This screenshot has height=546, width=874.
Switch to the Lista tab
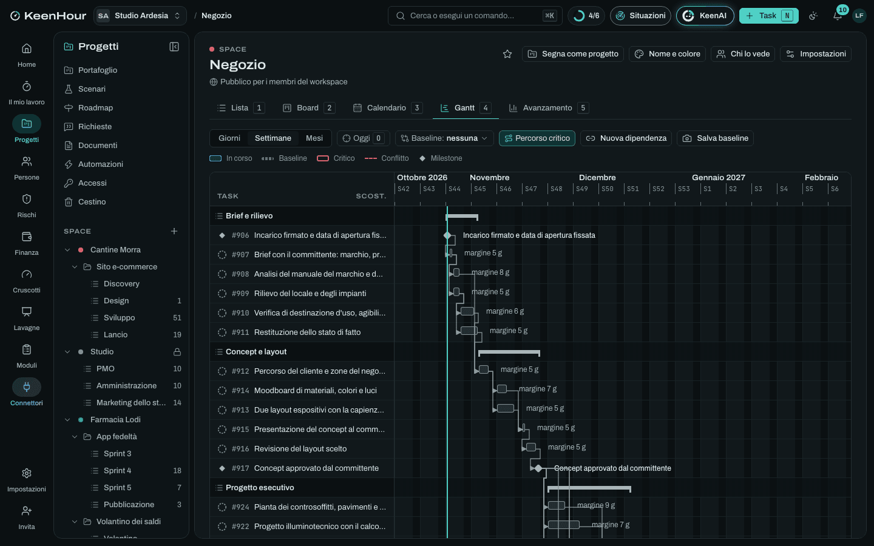click(x=240, y=108)
